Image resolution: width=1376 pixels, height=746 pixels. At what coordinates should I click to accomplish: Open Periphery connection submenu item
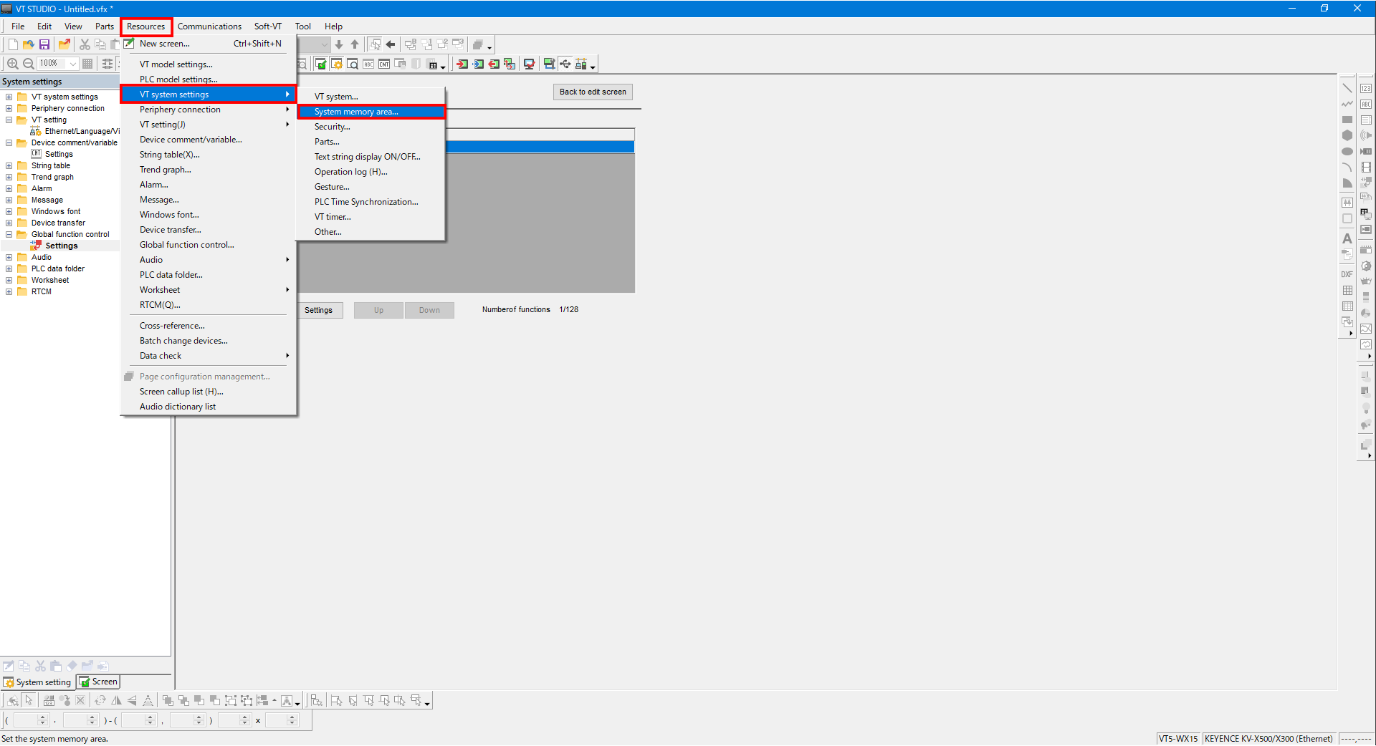[180, 110]
